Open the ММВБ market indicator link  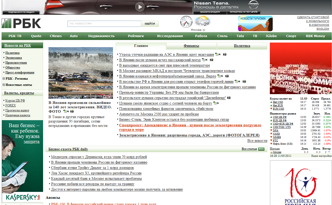point(277,137)
